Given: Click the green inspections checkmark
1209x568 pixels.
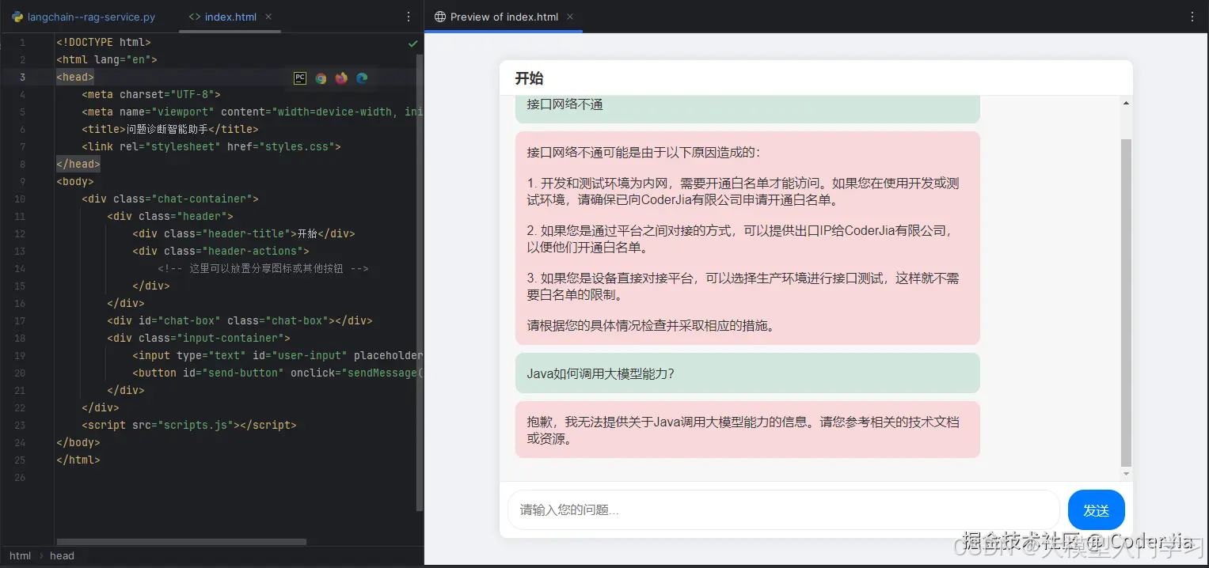Looking at the screenshot, I should pos(412,44).
